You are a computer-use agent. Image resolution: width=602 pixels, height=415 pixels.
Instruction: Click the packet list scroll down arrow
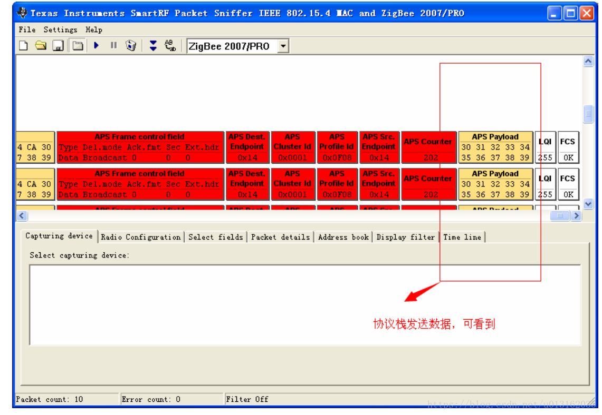(x=588, y=204)
